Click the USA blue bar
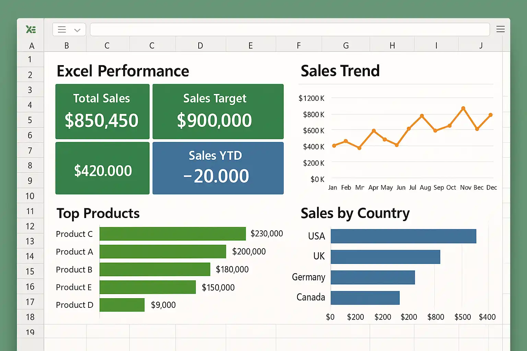Screen dimensions: 527x351 pyautogui.click(x=403, y=236)
